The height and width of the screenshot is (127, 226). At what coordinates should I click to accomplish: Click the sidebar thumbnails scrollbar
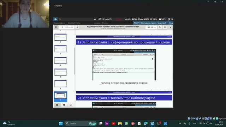[75, 61]
